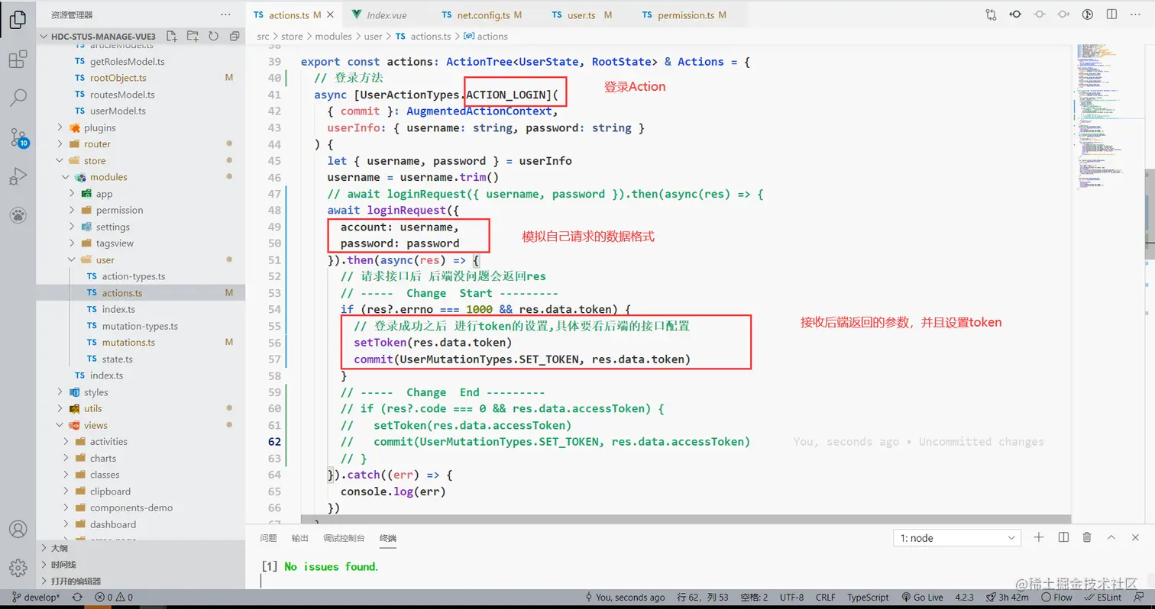The image size is (1155, 609).
Task: Collapse all folders in the explorer
Action: (x=233, y=36)
